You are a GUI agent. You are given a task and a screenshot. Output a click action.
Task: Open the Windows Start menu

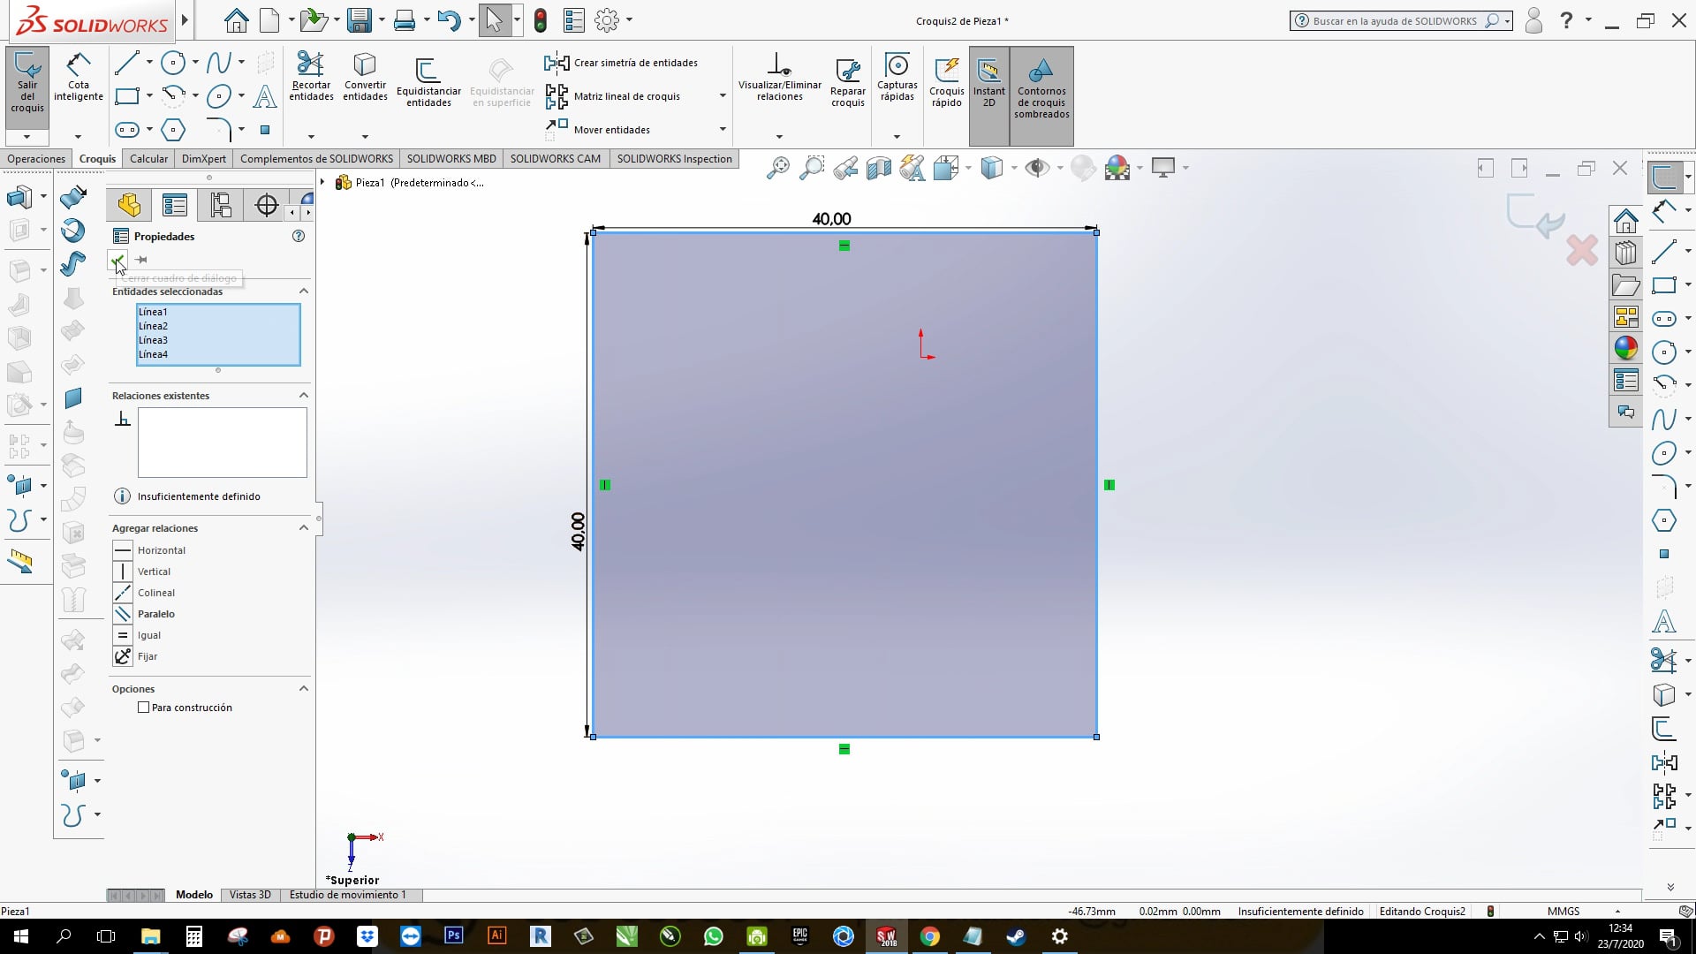pos(21,936)
